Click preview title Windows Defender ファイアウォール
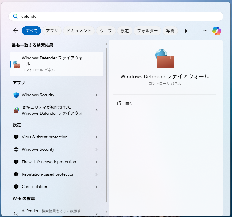The height and width of the screenshot is (217, 232). tap(165, 77)
